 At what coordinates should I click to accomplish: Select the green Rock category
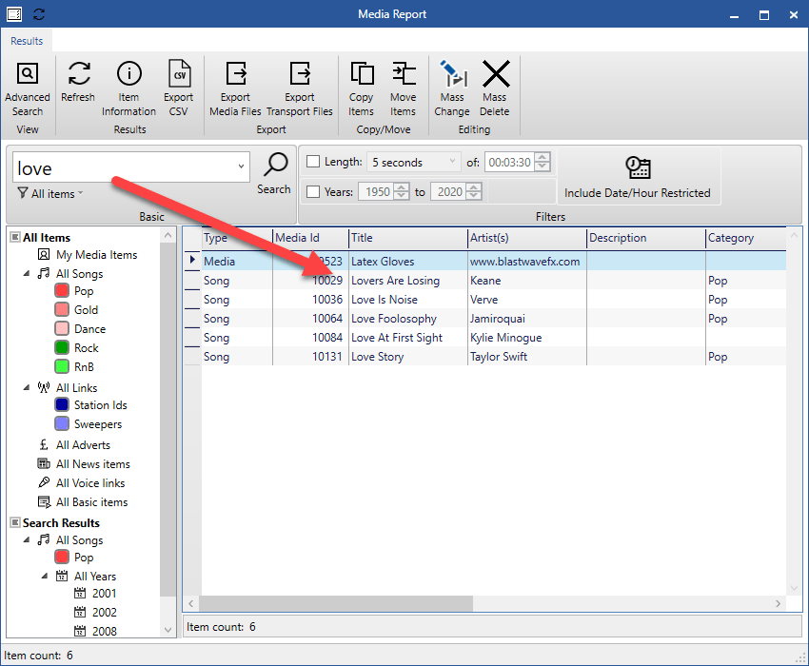click(x=76, y=348)
